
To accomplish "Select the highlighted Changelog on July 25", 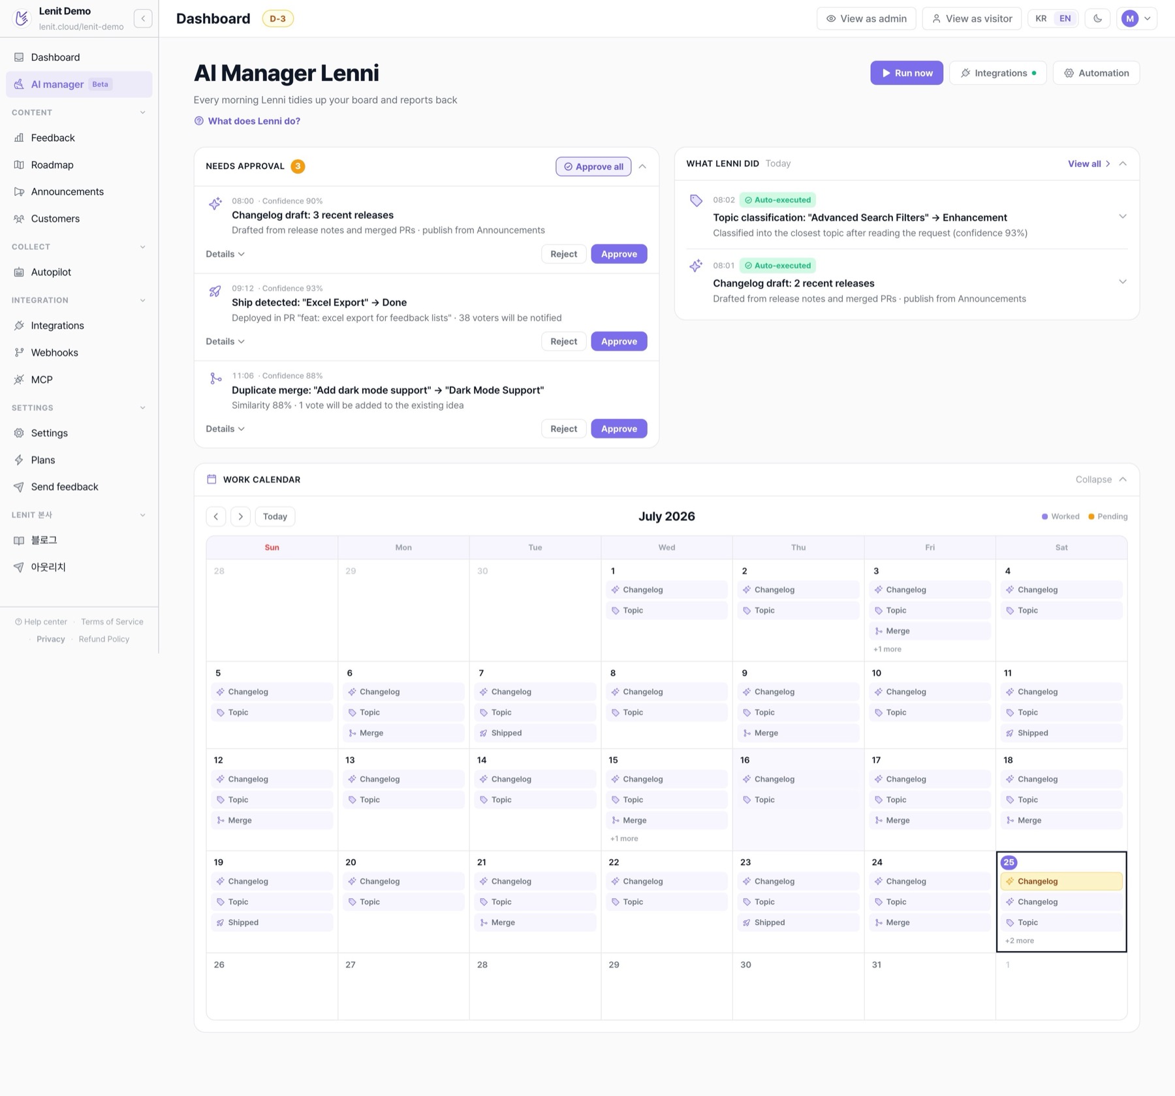I will tap(1061, 881).
